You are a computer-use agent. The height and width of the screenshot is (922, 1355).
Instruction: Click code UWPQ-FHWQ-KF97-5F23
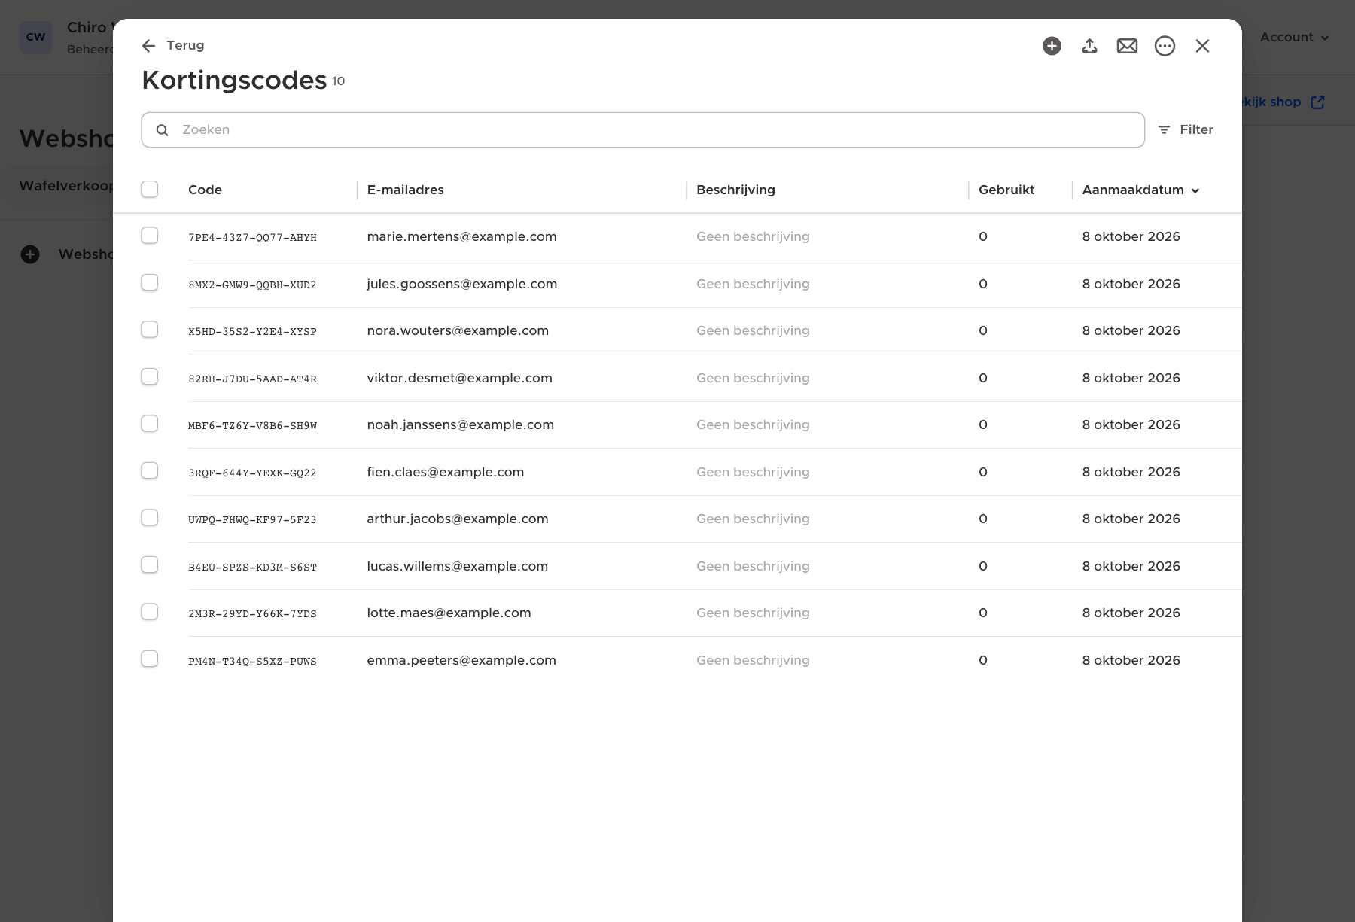252,519
